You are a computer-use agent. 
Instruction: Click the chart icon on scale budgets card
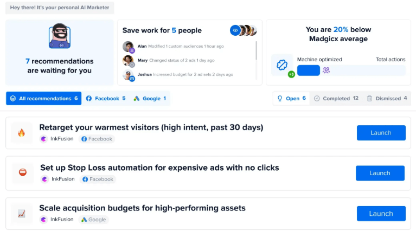(22, 213)
